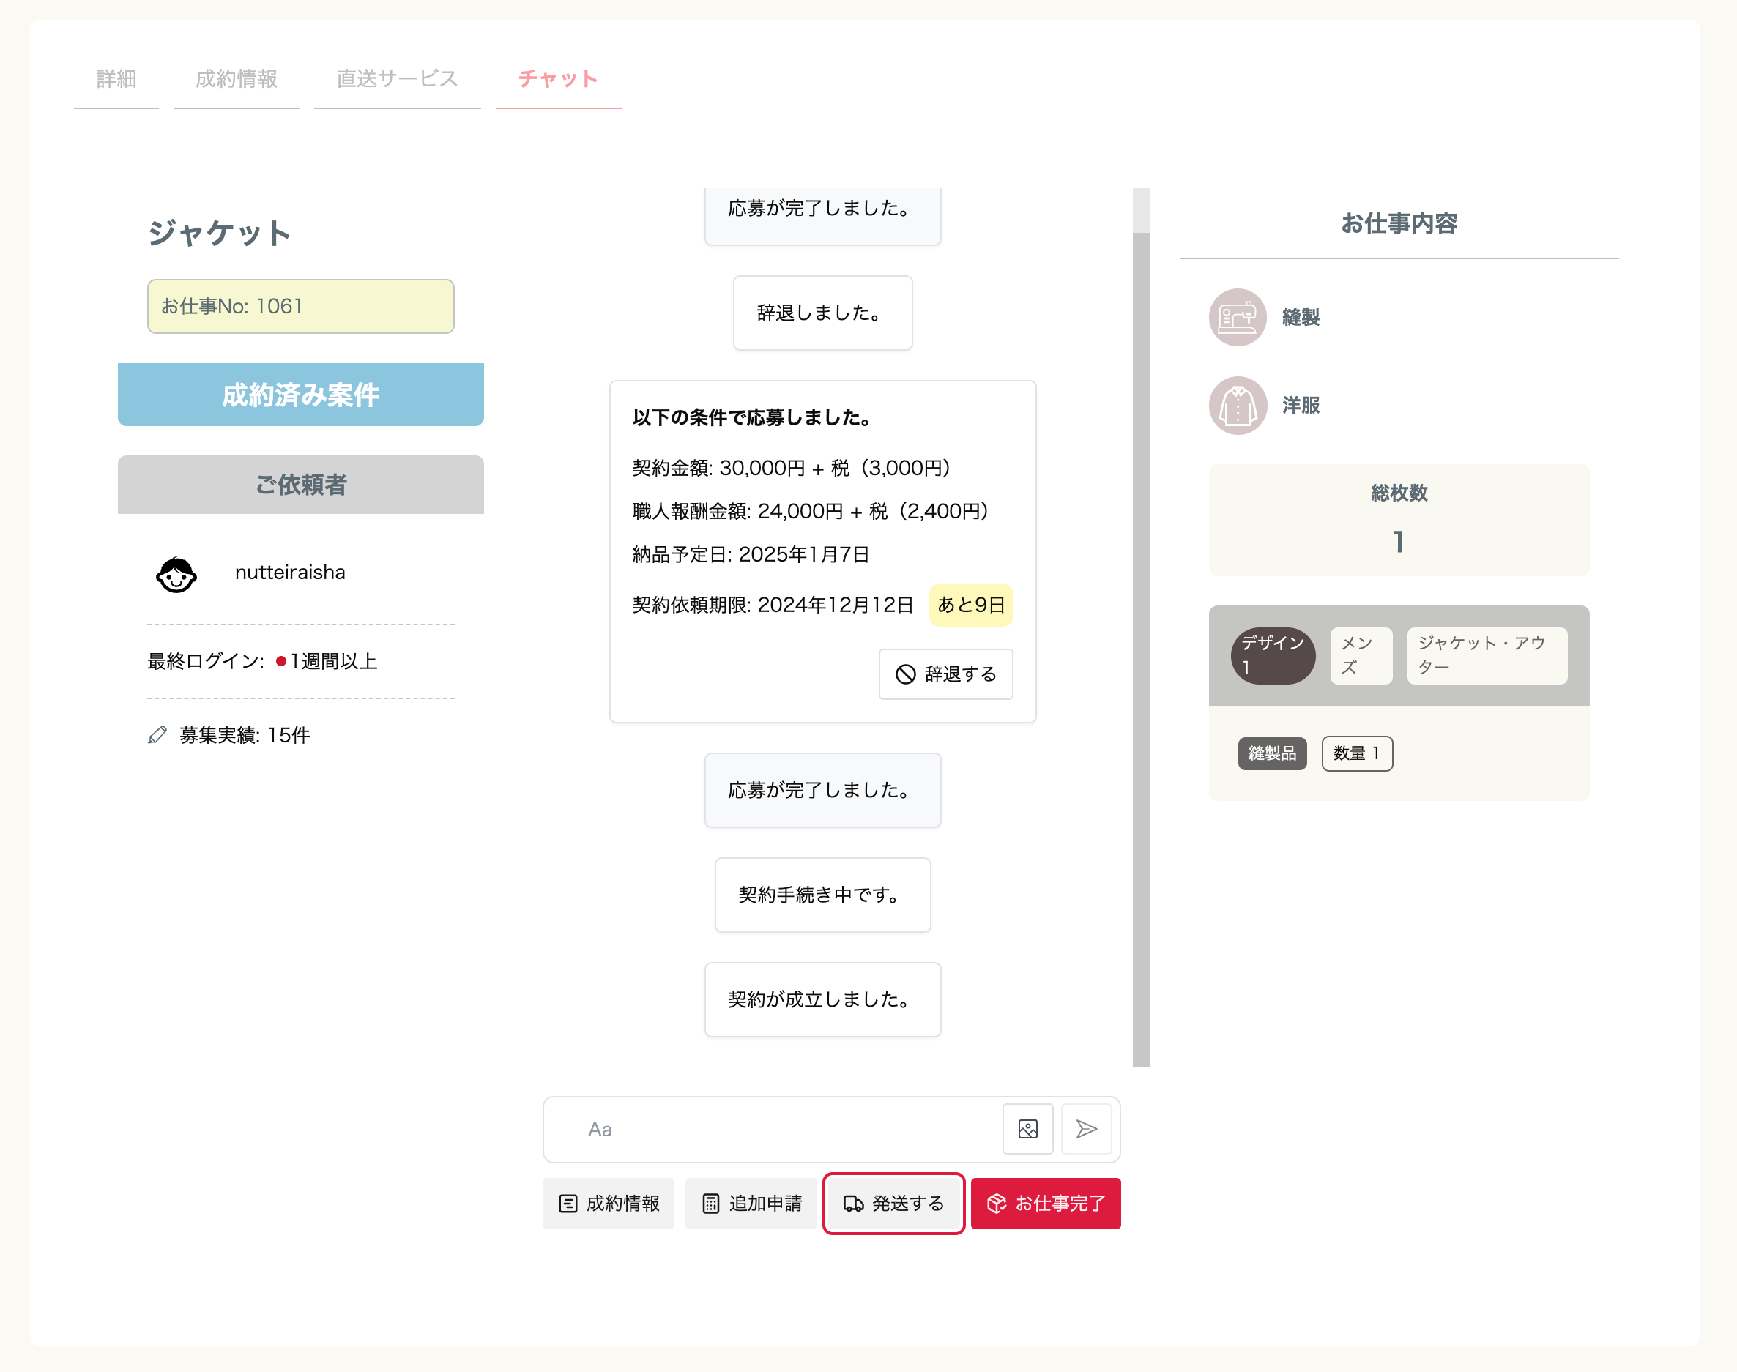
Task: Click the 追加申請 button
Action: 751,1204
